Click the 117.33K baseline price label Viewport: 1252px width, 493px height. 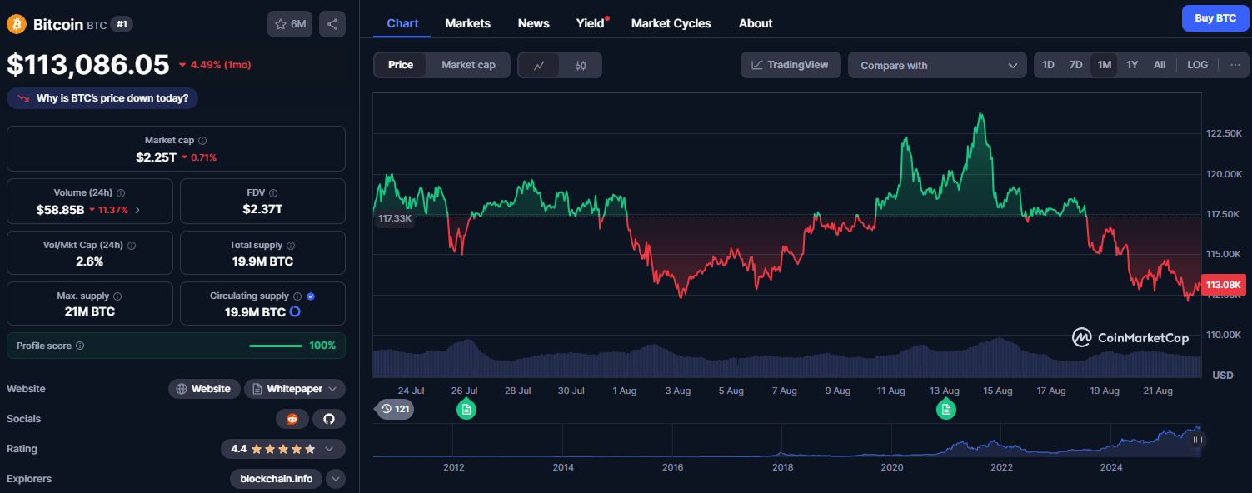[394, 218]
